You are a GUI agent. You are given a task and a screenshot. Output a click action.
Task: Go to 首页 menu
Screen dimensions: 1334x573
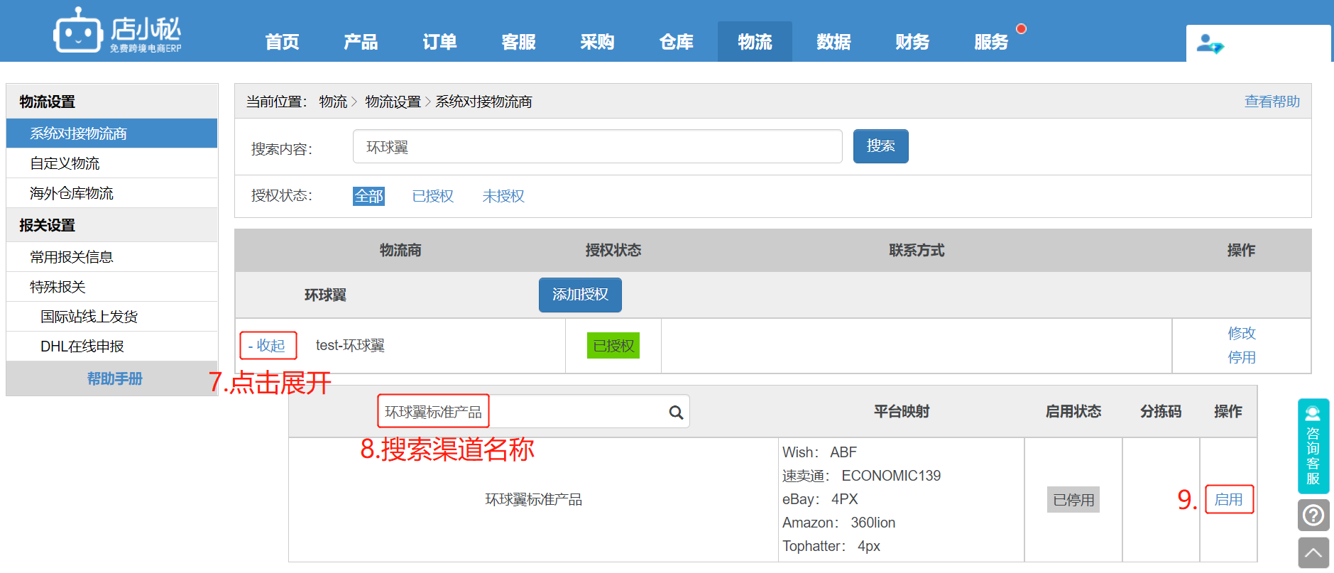(x=282, y=42)
